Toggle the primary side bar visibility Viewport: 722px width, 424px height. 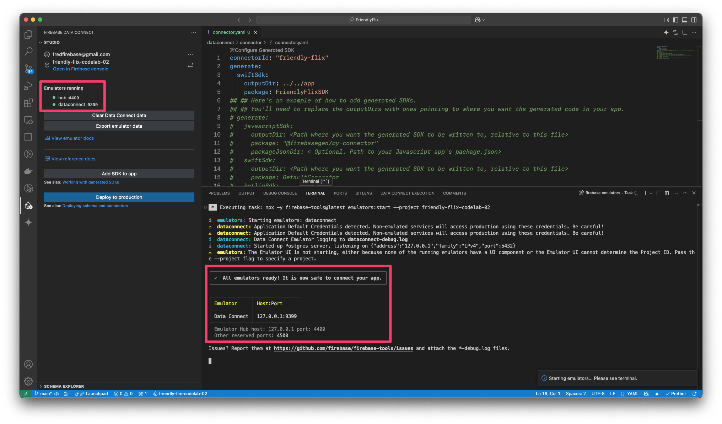tap(675, 20)
